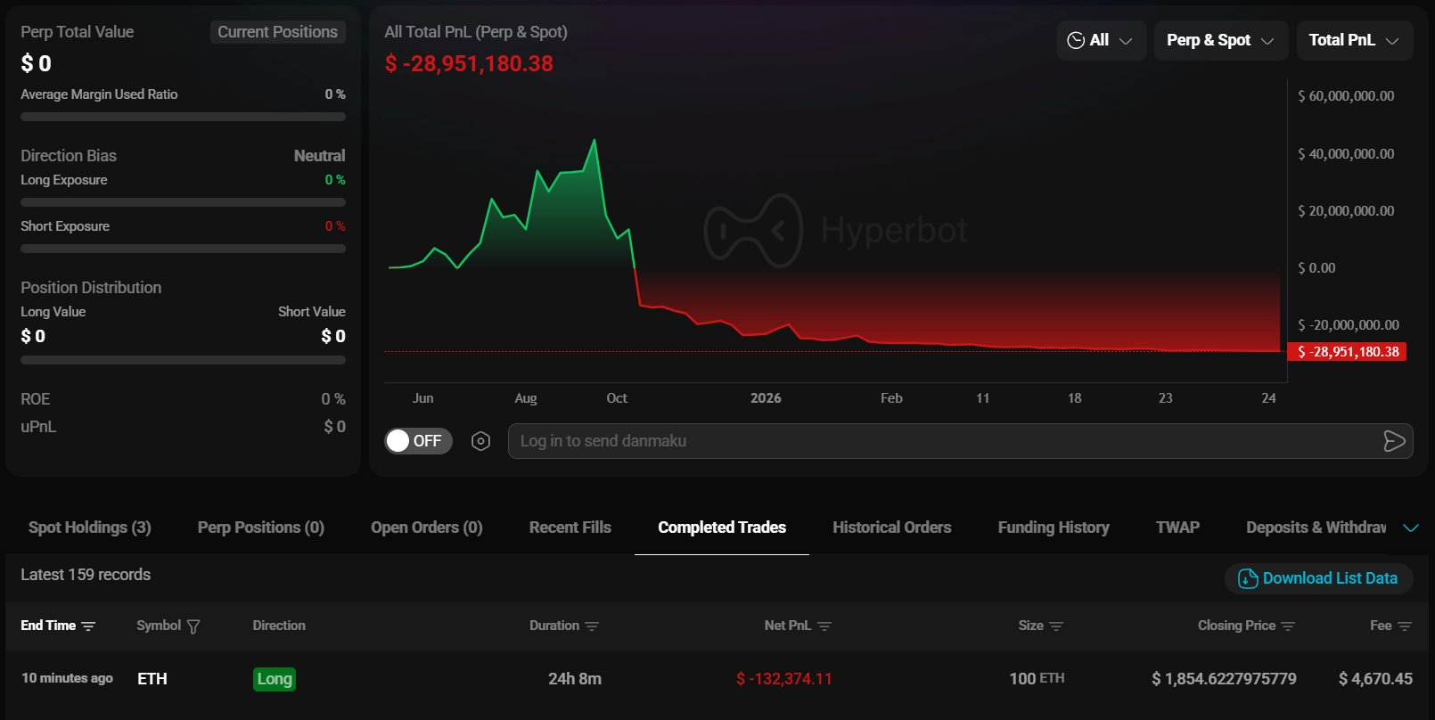1435x720 pixels.
Task: Sort by Size column icon
Action: point(1056,626)
